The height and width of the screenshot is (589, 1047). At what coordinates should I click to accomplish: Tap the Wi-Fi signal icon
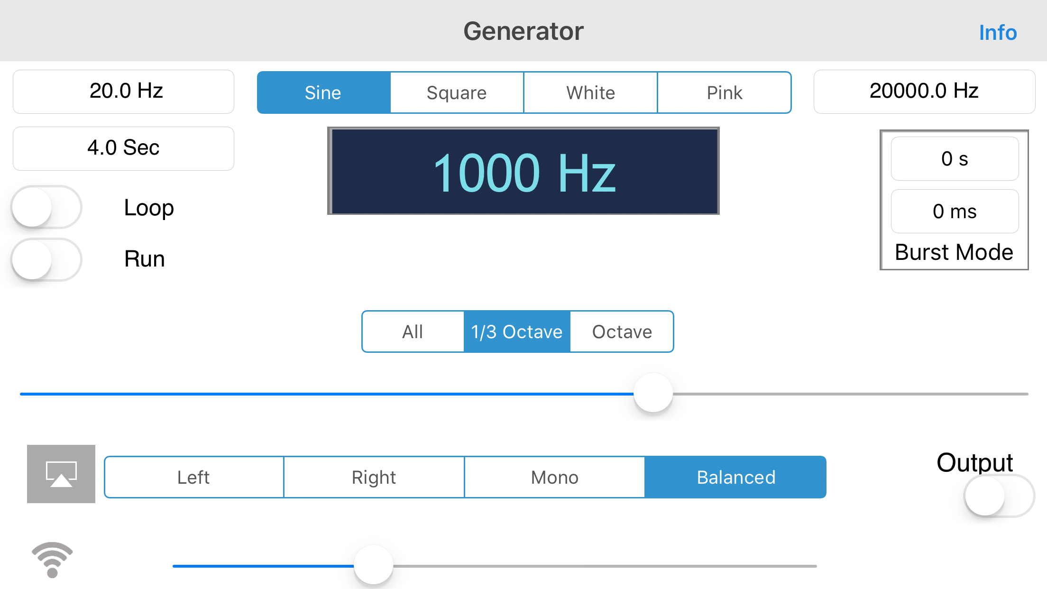click(52, 560)
